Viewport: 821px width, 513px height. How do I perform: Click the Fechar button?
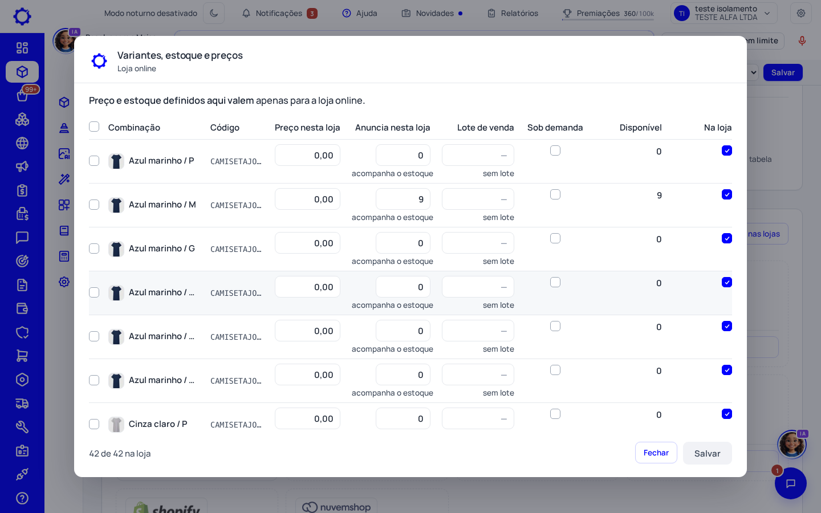pos(656,453)
